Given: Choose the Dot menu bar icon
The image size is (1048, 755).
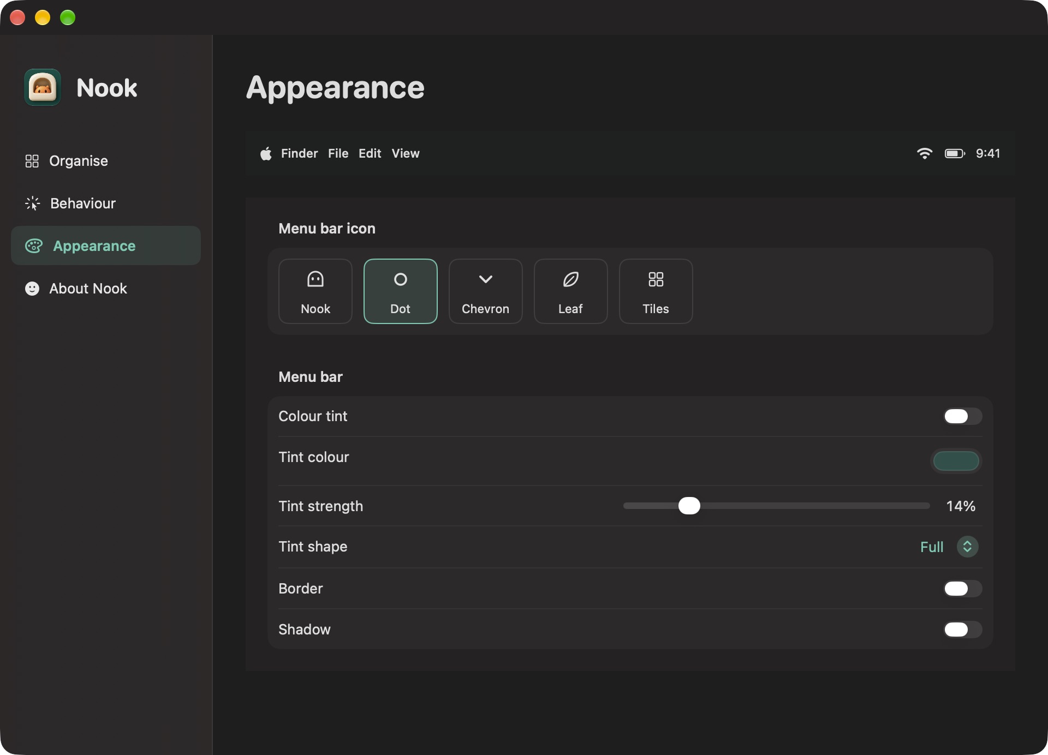Looking at the screenshot, I should pos(401,291).
